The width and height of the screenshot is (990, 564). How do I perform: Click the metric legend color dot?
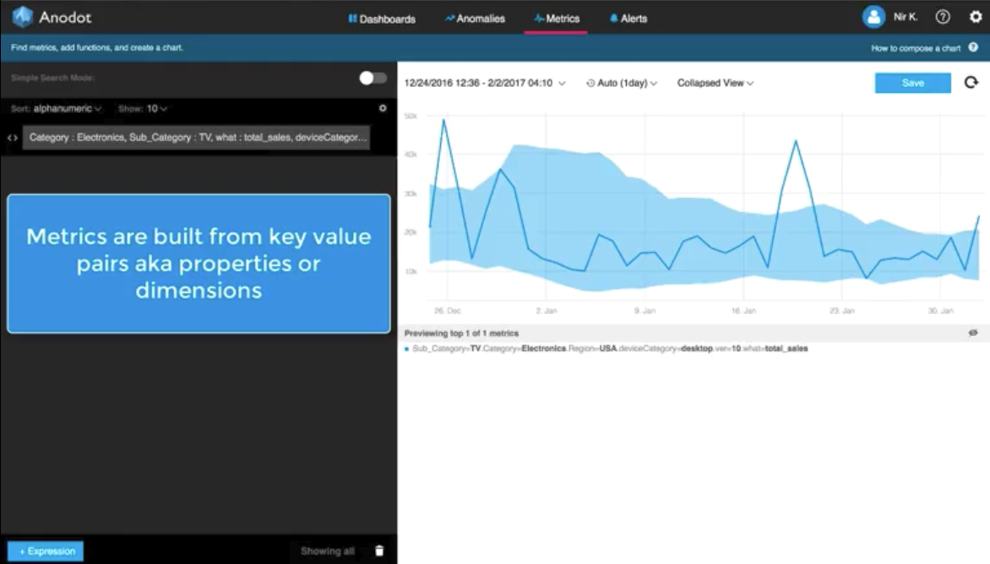pos(406,349)
